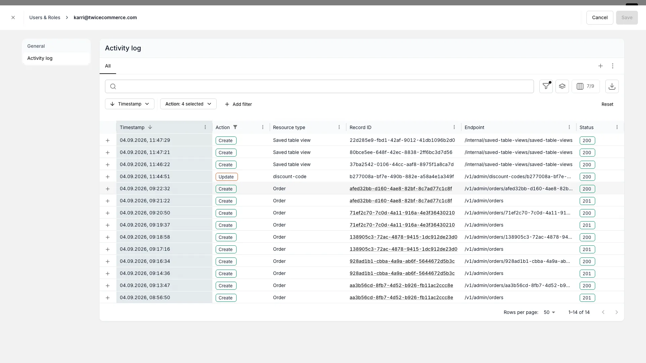
Task: Go to previous page arrow
Action: click(603, 312)
